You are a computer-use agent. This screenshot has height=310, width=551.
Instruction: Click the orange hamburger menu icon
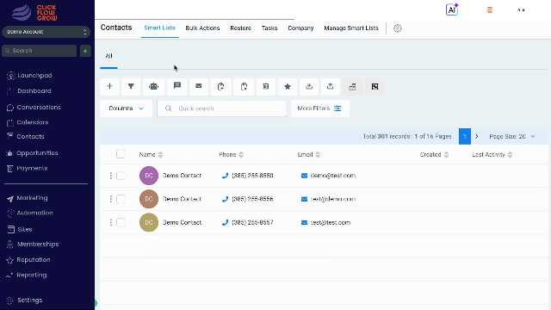click(x=490, y=9)
